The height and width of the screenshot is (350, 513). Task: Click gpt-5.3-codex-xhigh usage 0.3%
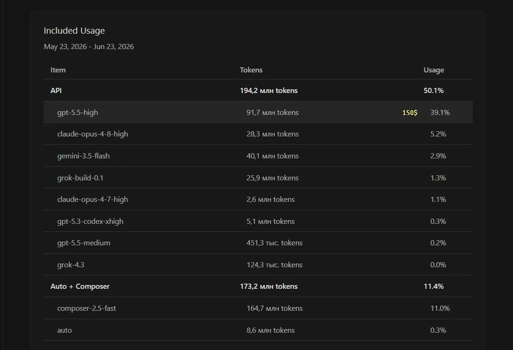(438, 221)
